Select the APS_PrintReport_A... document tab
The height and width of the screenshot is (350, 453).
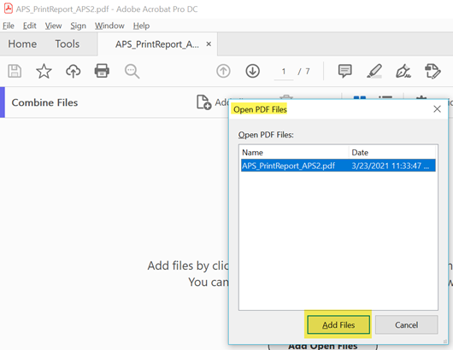pos(157,44)
